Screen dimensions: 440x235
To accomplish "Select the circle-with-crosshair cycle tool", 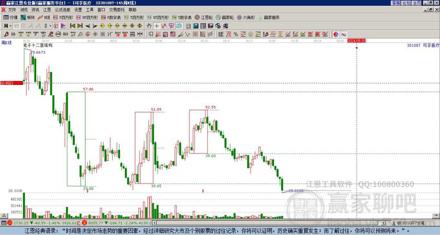I will point(88,34).
